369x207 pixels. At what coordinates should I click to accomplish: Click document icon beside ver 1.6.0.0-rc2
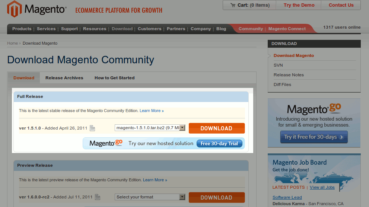pyautogui.click(x=98, y=197)
